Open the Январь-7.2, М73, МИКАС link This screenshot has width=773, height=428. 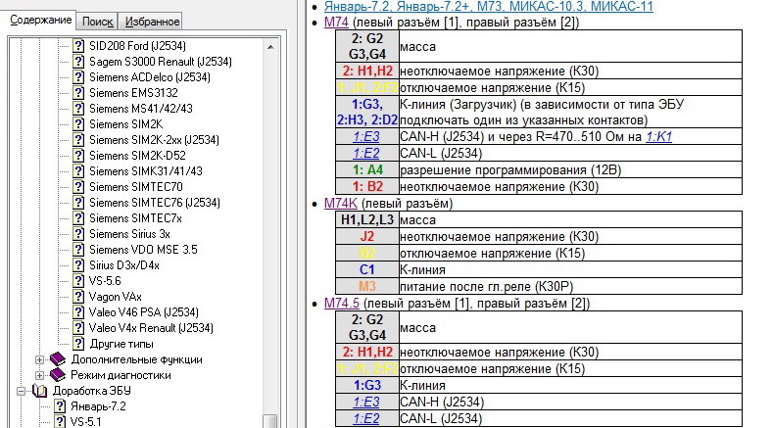point(489,7)
